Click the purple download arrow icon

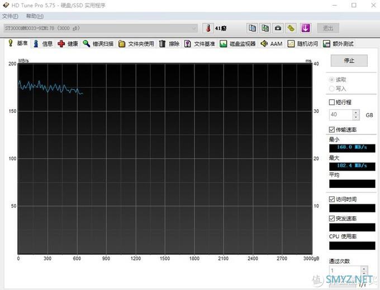[x=306, y=28]
